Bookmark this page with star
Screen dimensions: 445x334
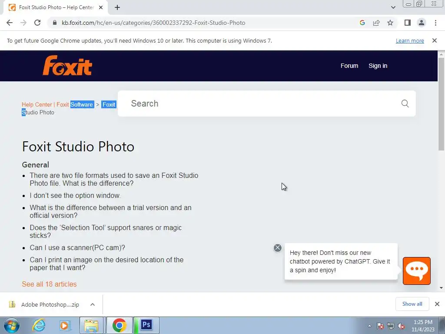pos(390,23)
